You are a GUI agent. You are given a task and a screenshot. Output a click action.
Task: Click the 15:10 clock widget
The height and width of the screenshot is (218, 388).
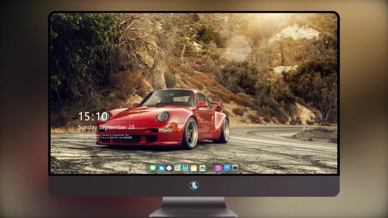pos(93,116)
